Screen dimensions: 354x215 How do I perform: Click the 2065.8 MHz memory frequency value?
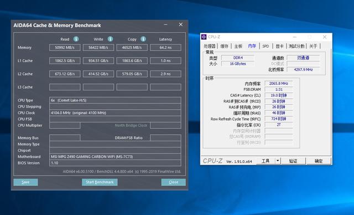[279, 84]
